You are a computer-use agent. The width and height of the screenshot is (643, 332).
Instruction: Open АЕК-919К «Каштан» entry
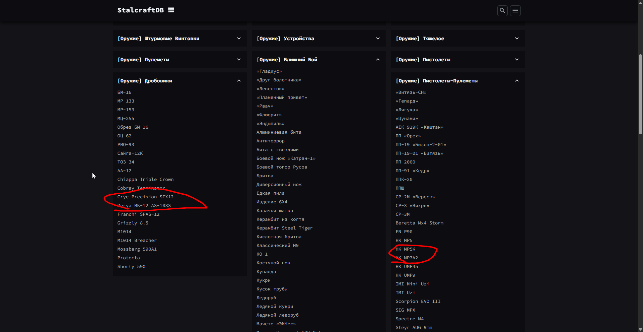click(x=419, y=127)
